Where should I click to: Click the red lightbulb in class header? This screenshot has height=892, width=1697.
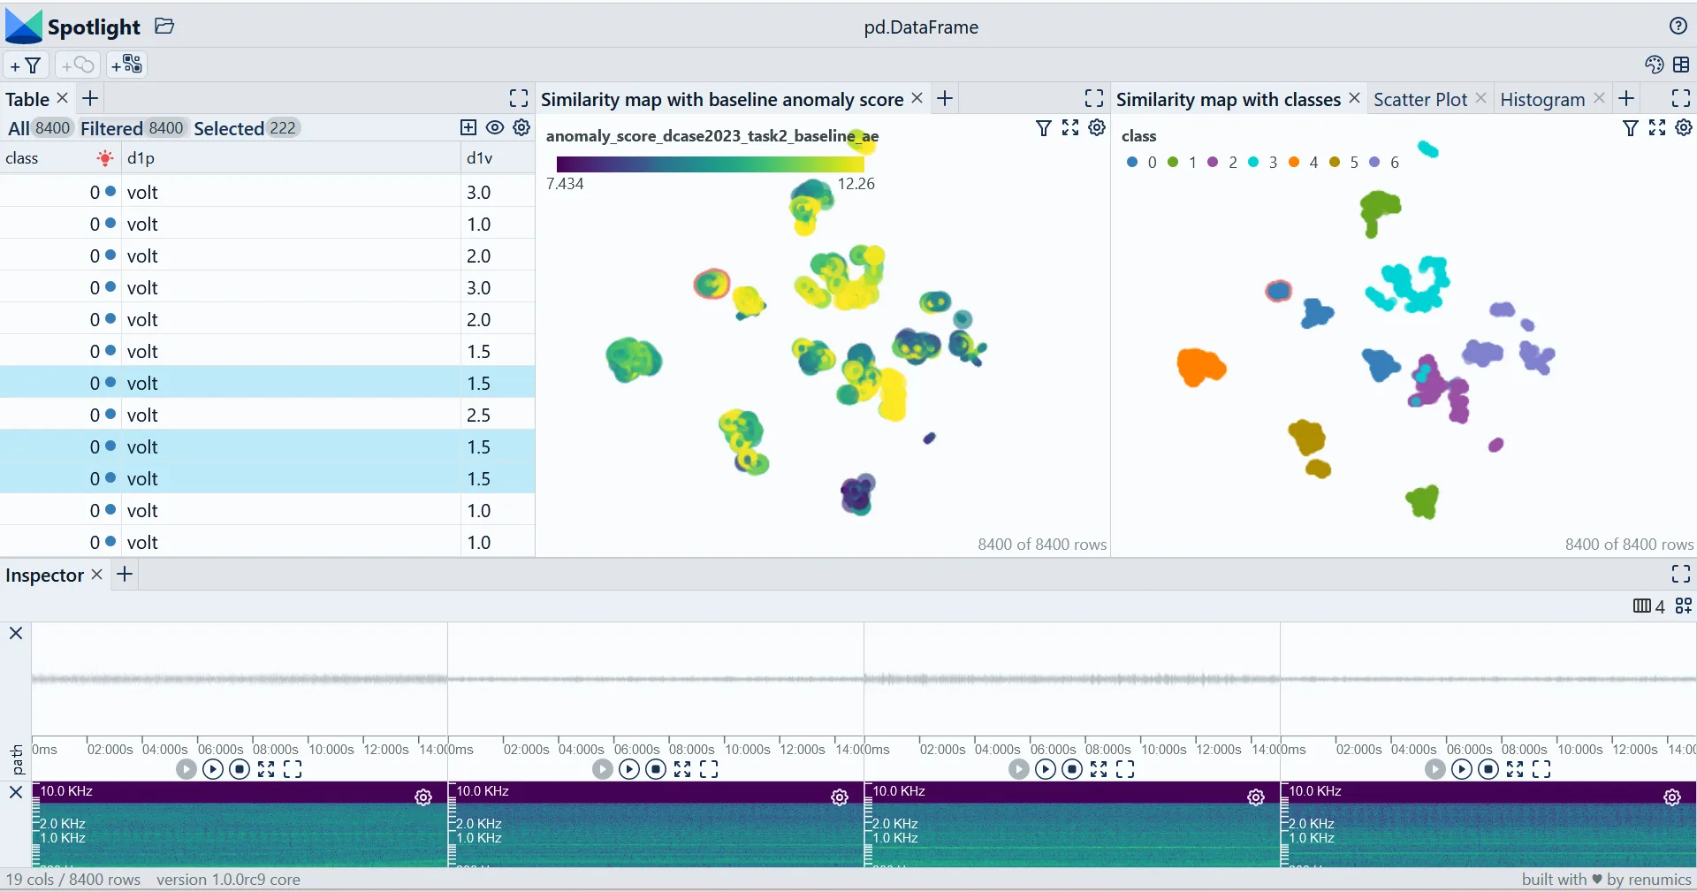(x=105, y=158)
